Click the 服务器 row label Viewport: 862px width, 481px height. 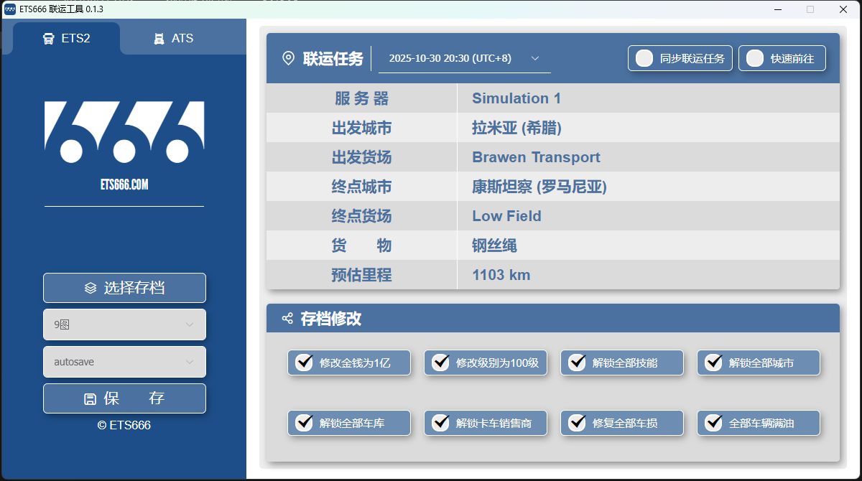point(361,98)
